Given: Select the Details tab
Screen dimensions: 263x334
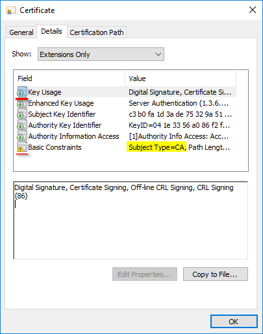Looking at the screenshot, I should click(x=51, y=31).
